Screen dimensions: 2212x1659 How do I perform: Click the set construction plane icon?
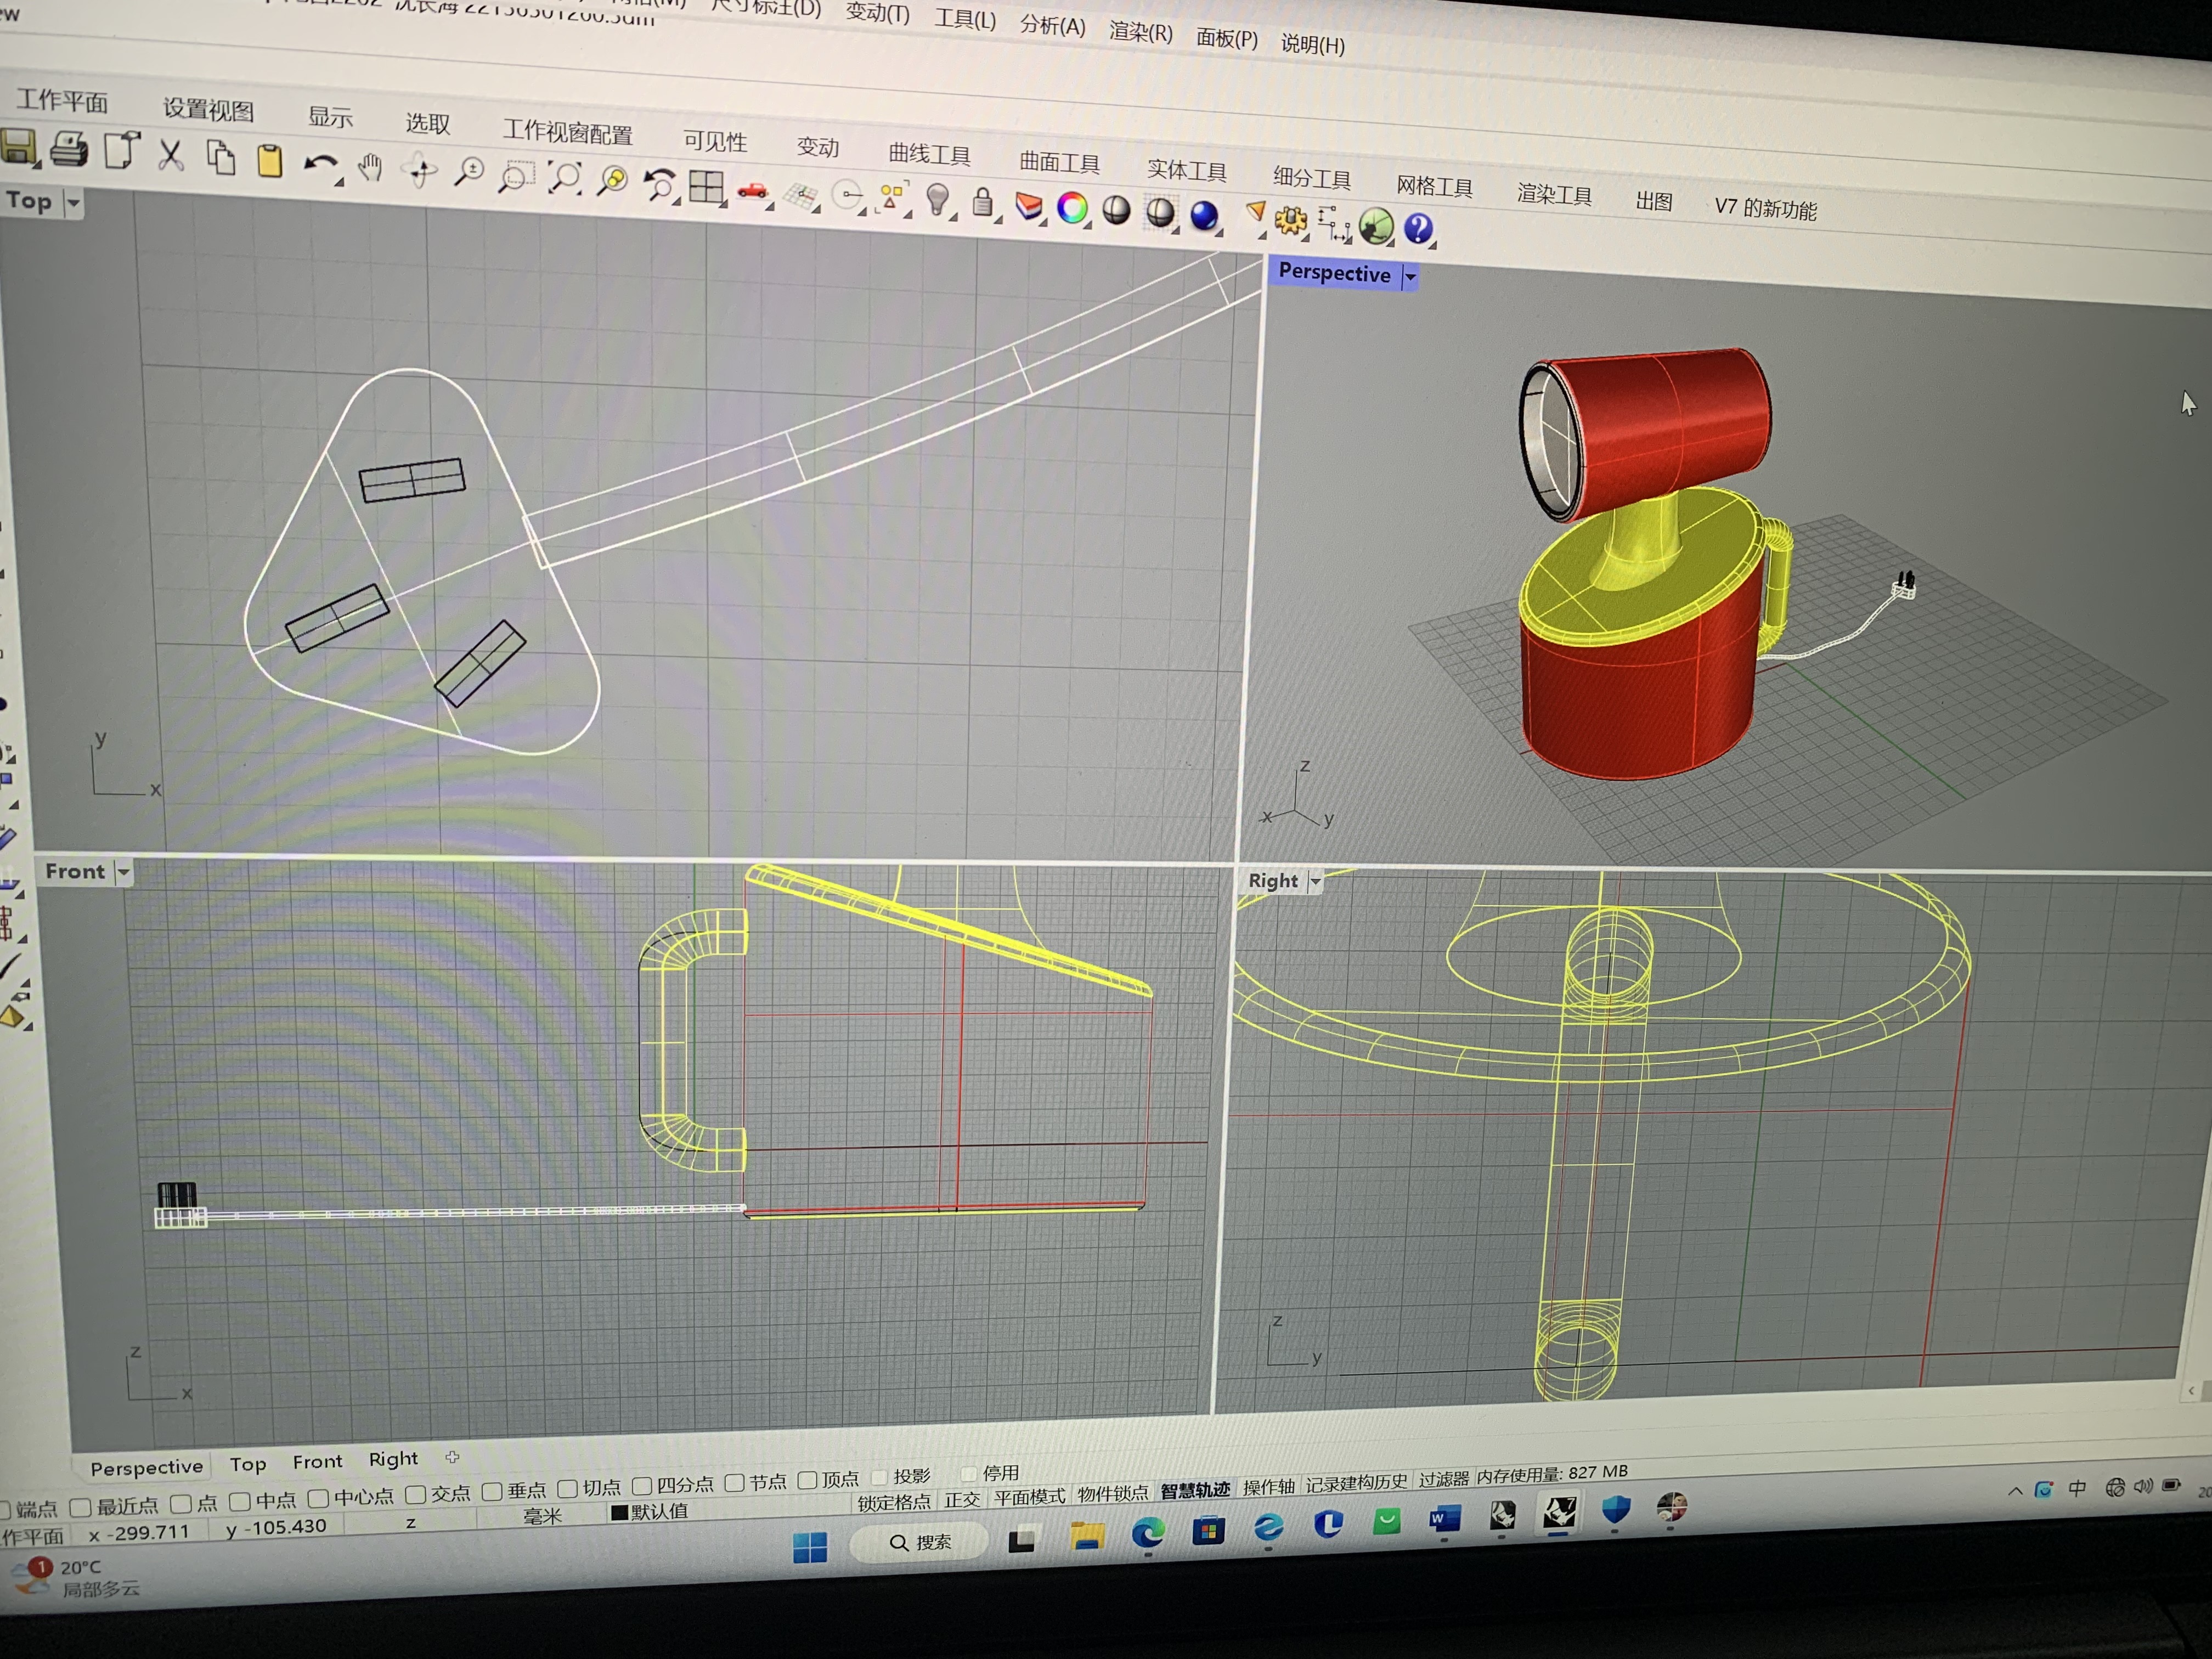point(801,195)
